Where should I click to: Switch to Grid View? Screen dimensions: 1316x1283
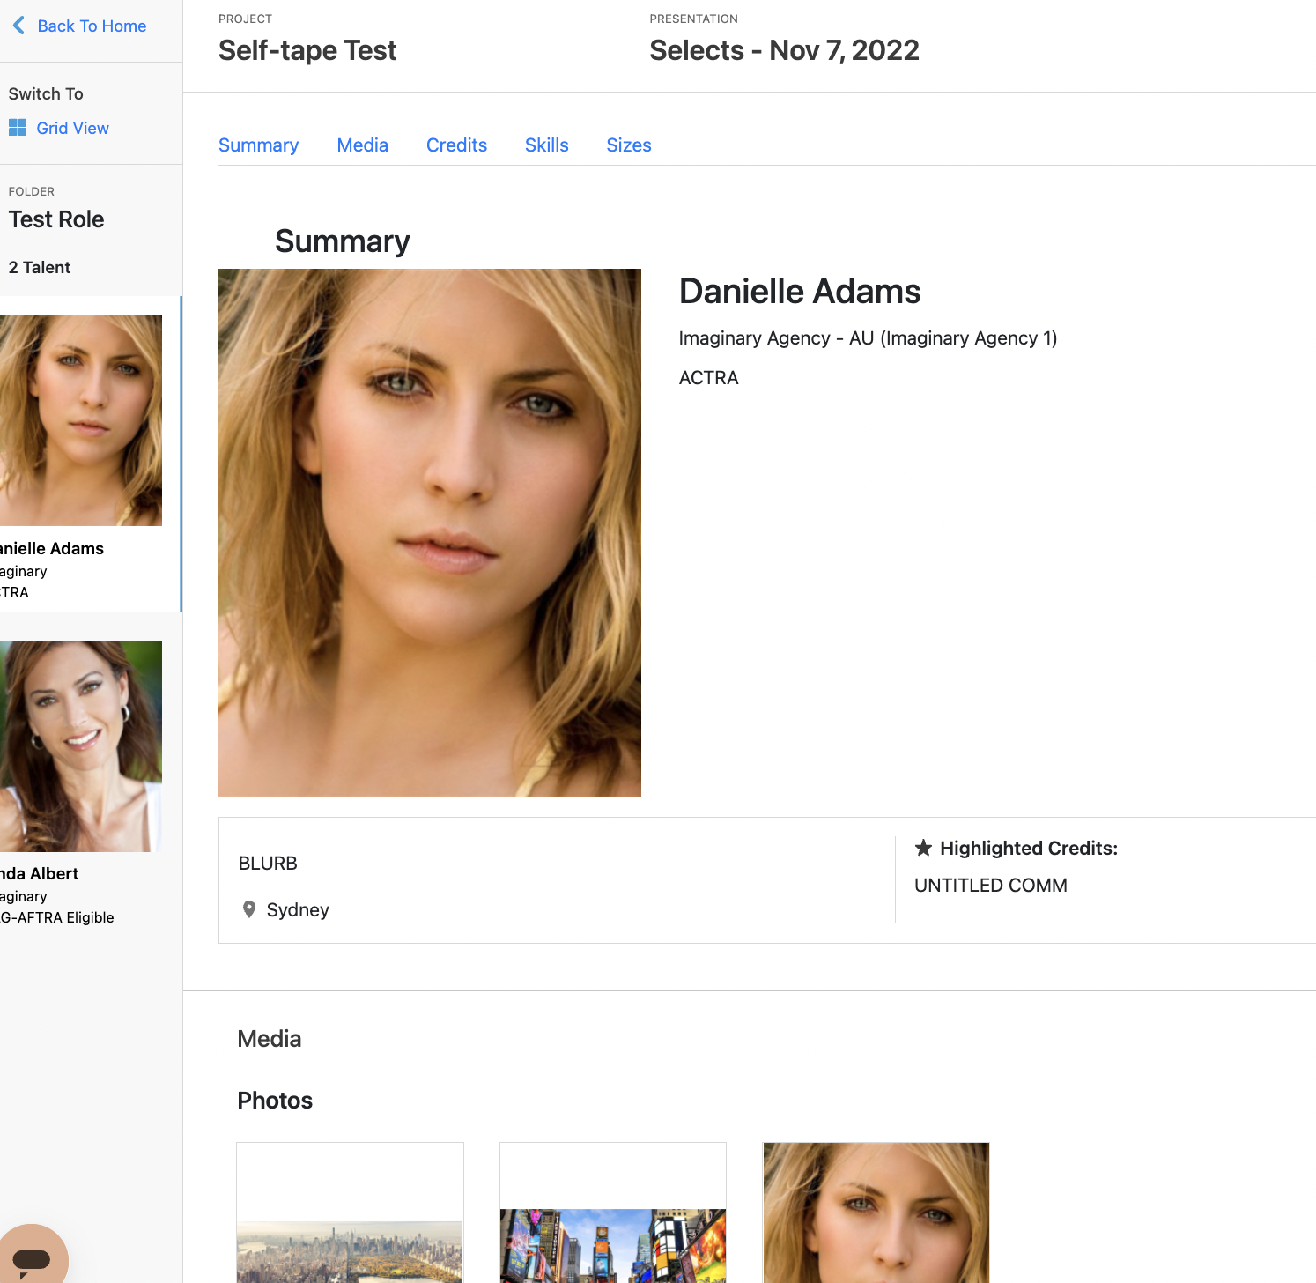72,128
